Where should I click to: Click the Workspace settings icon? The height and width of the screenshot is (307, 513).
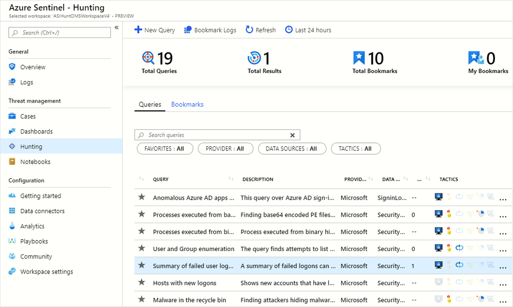point(12,272)
